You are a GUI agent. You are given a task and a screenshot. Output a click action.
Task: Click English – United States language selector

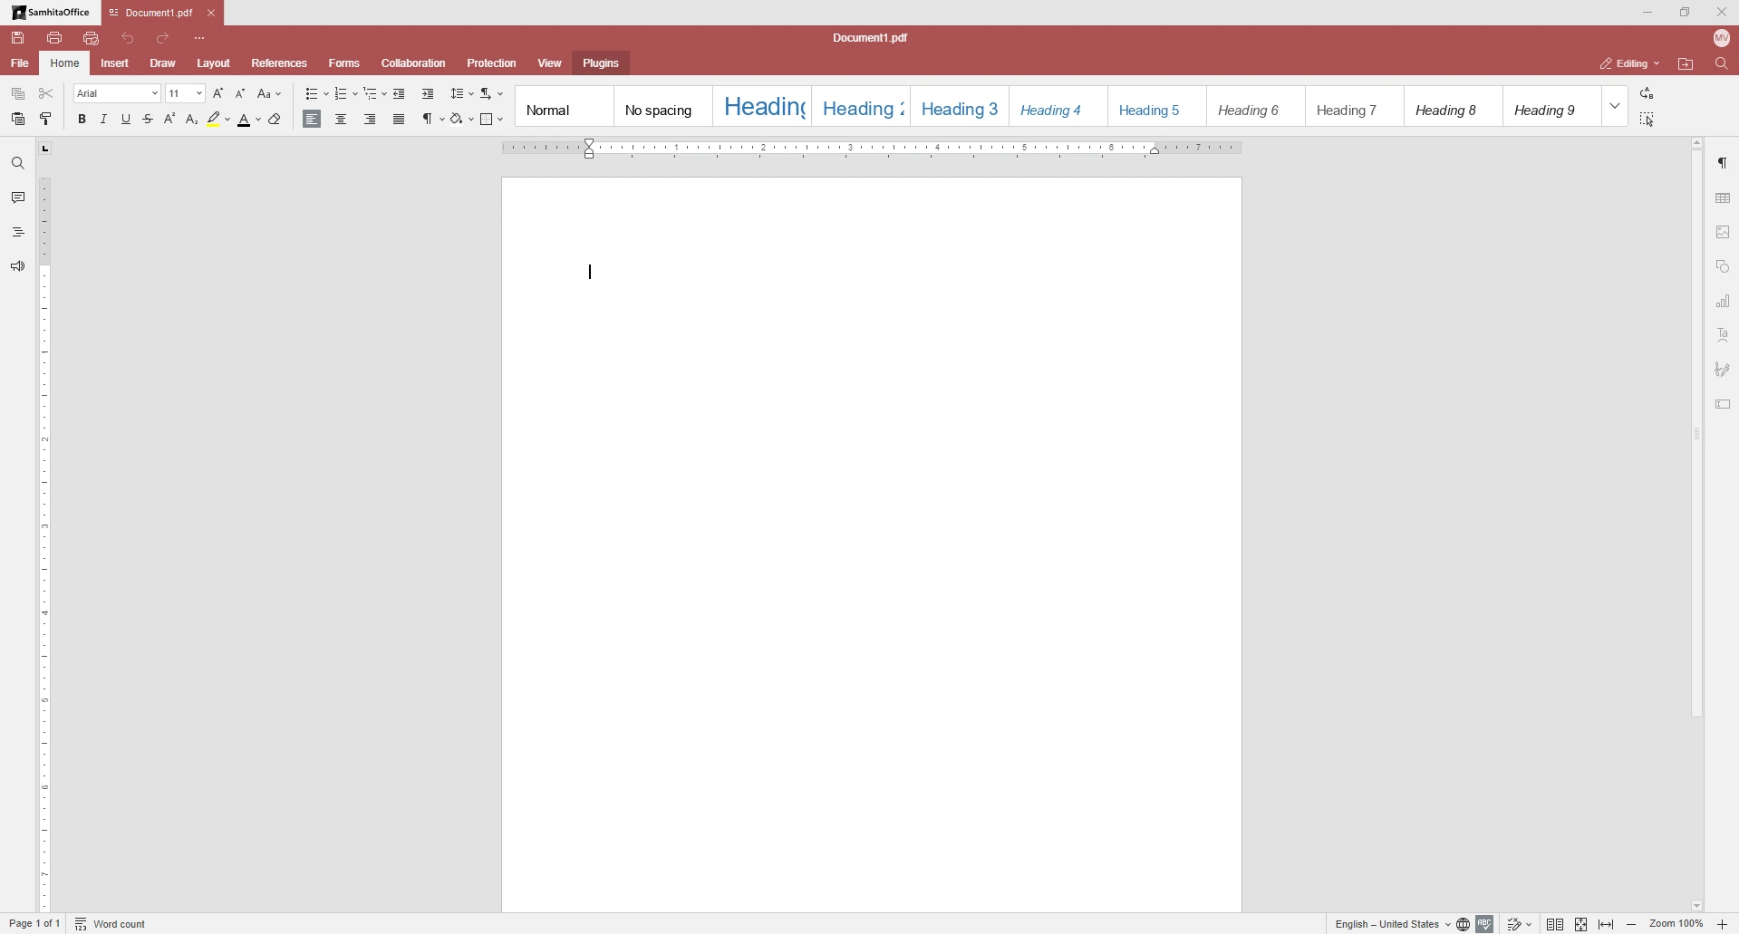[1392, 924]
